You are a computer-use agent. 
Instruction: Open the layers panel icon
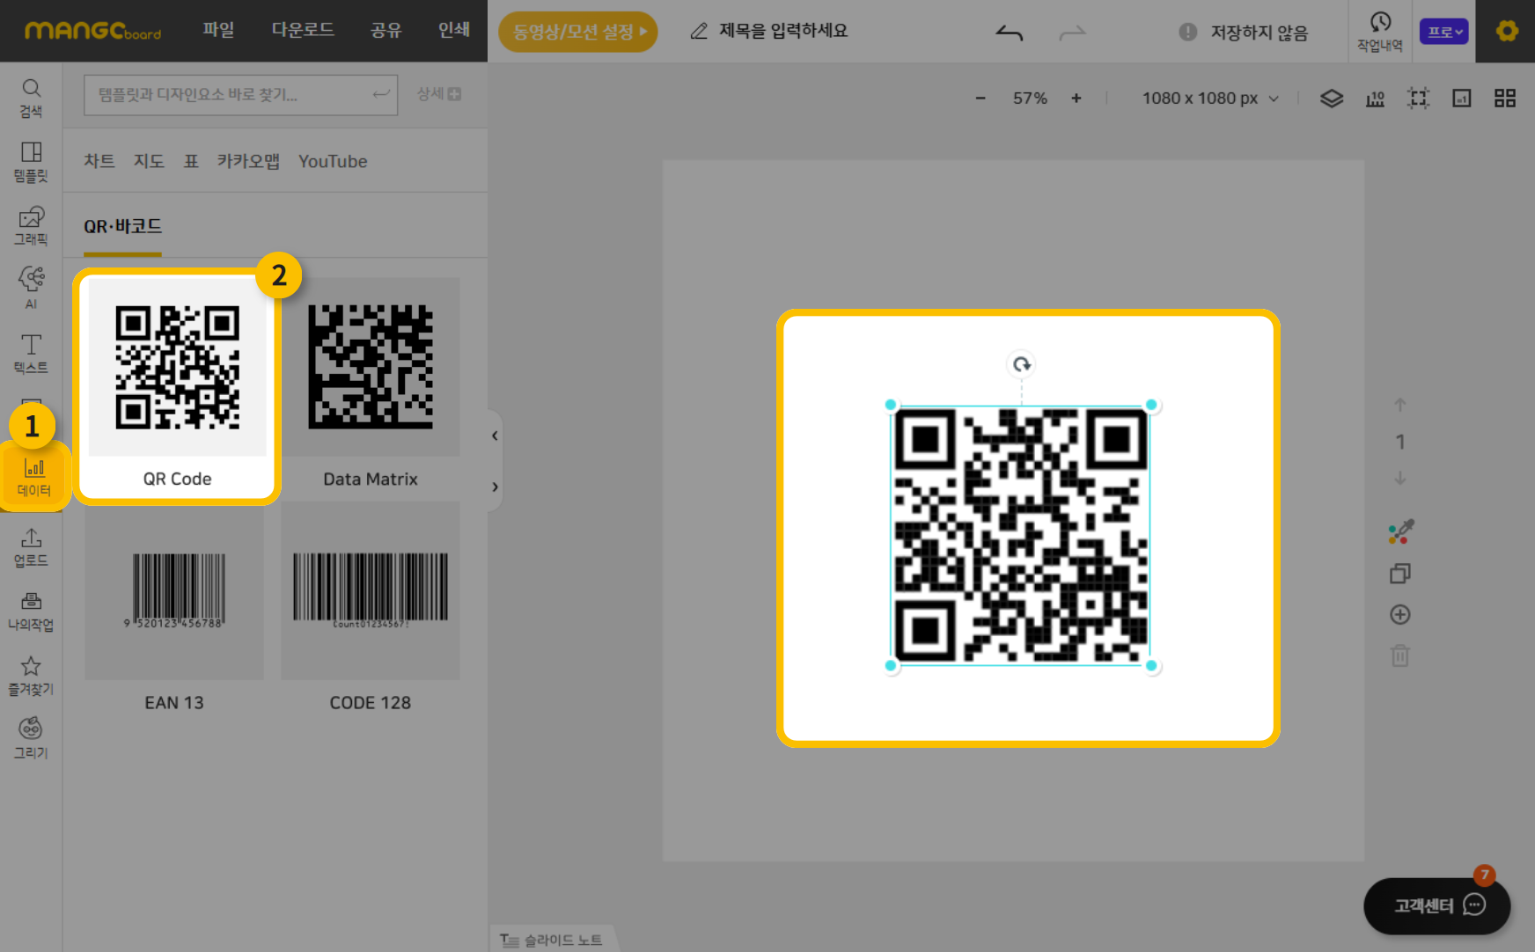[1332, 99]
